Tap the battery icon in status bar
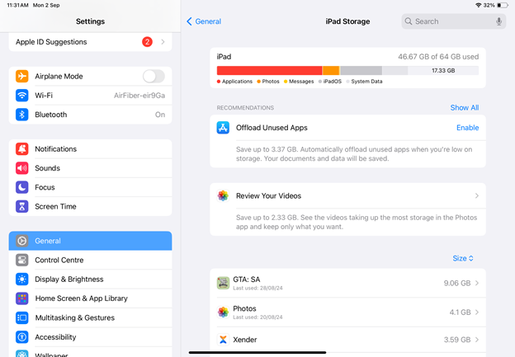The image size is (515, 357). click(503, 5)
